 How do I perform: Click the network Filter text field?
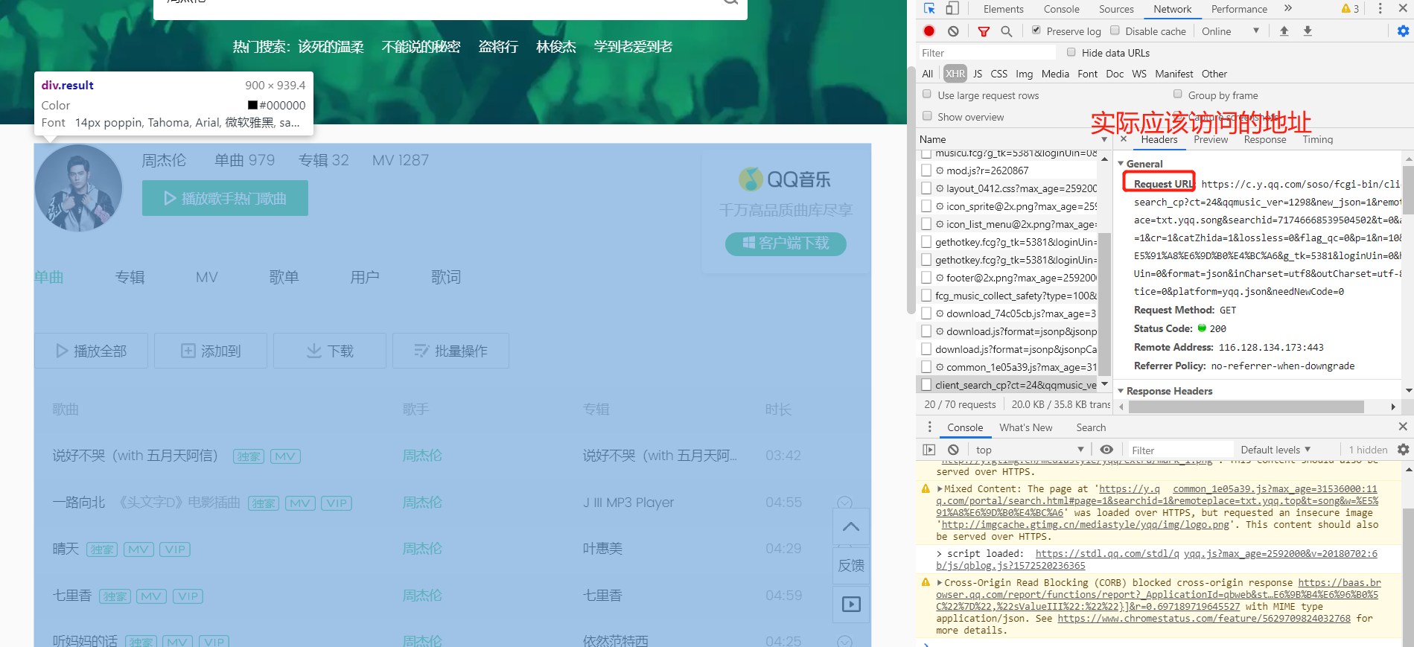click(x=987, y=53)
